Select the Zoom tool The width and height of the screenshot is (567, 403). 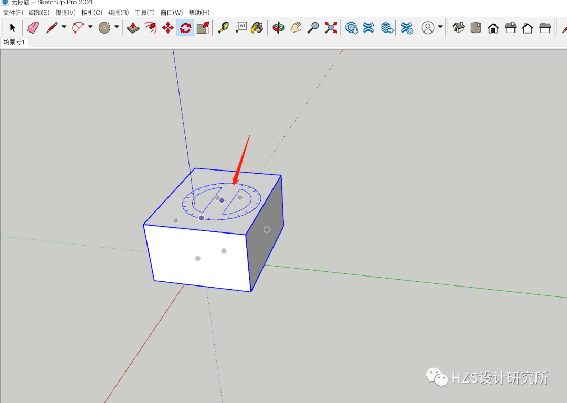tap(314, 27)
